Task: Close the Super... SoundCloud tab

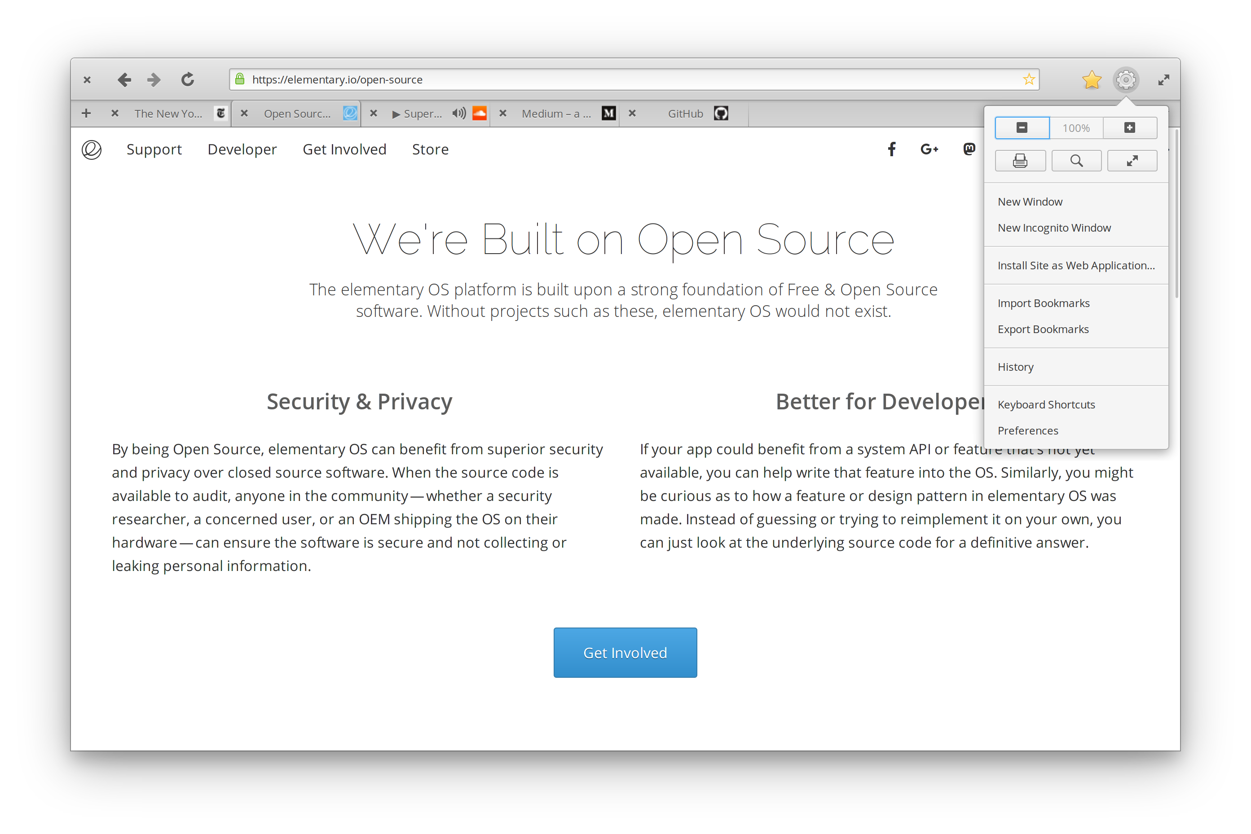Action: pos(374,113)
